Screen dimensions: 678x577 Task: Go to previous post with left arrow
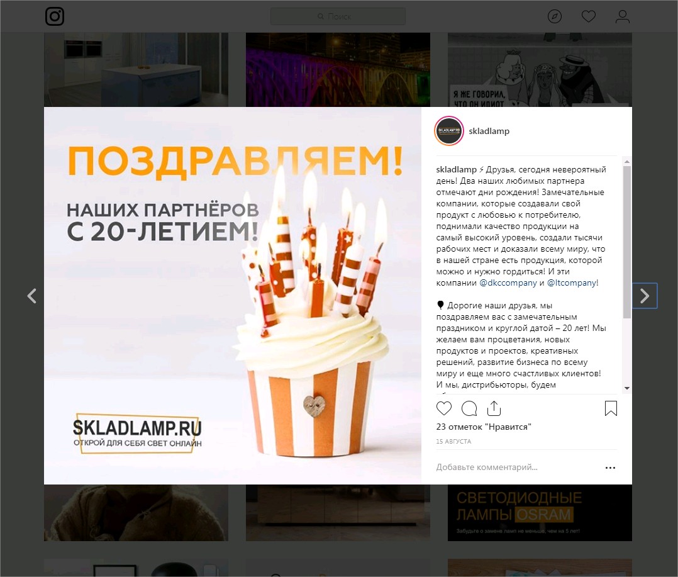(31, 296)
